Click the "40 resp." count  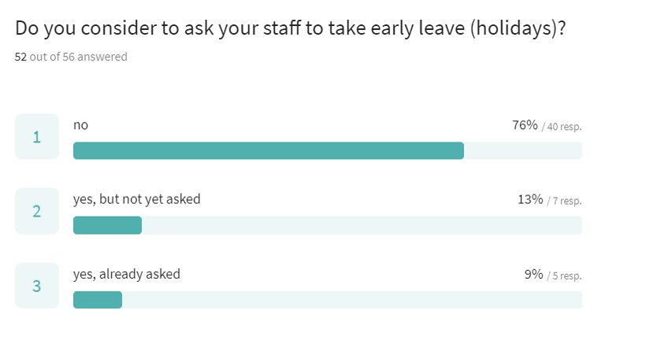coord(564,127)
